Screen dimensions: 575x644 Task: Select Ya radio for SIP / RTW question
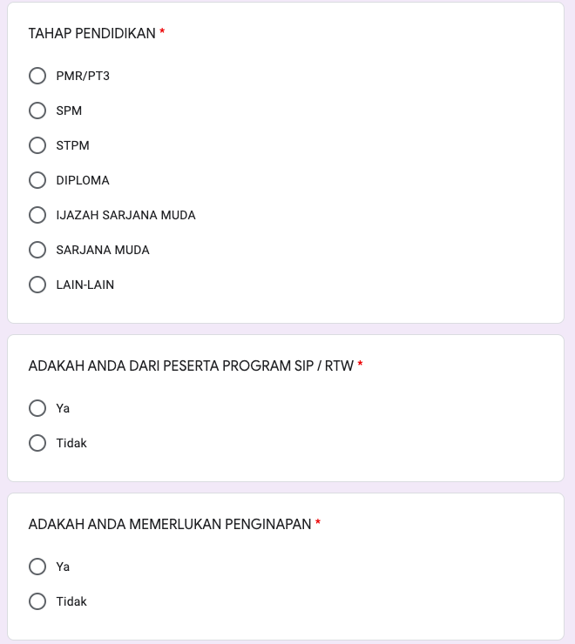point(37,408)
